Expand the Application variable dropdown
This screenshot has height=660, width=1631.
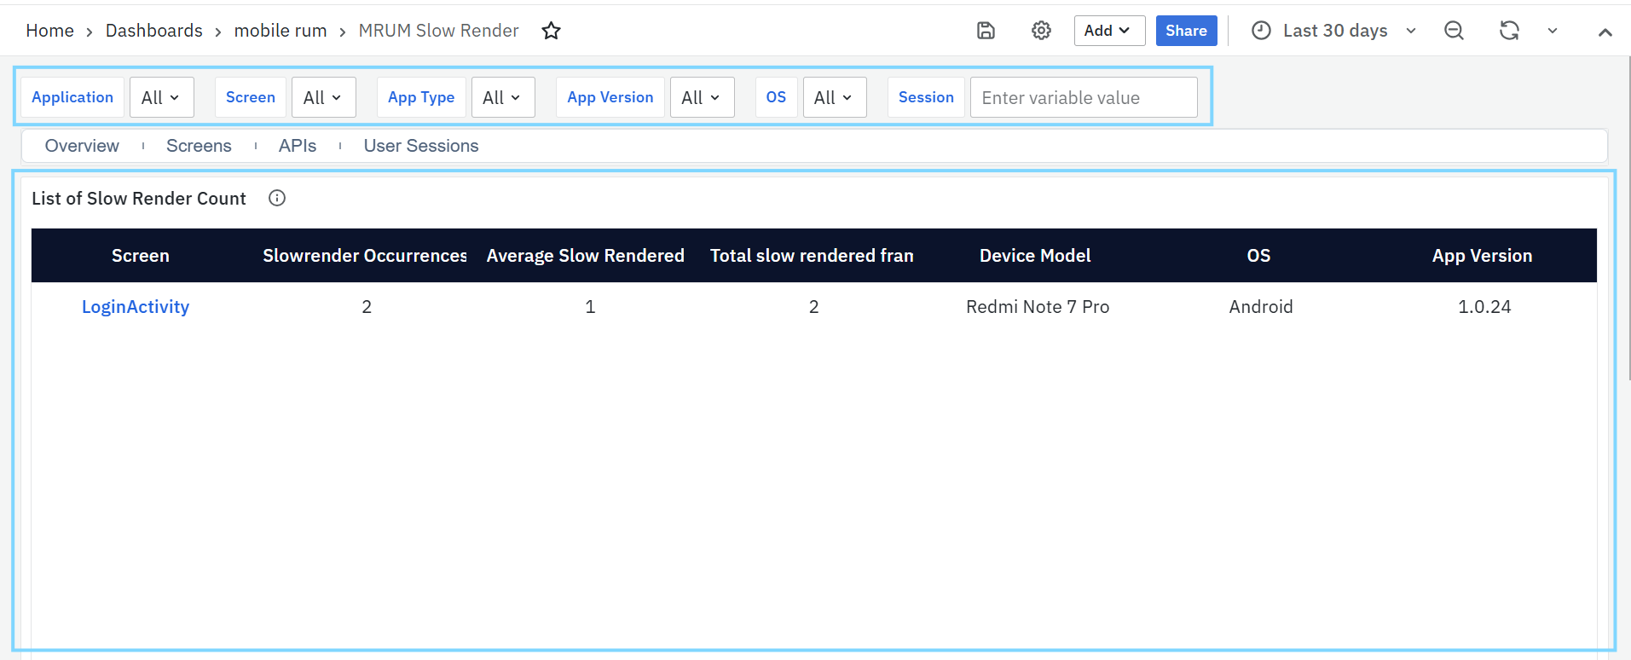[161, 97]
